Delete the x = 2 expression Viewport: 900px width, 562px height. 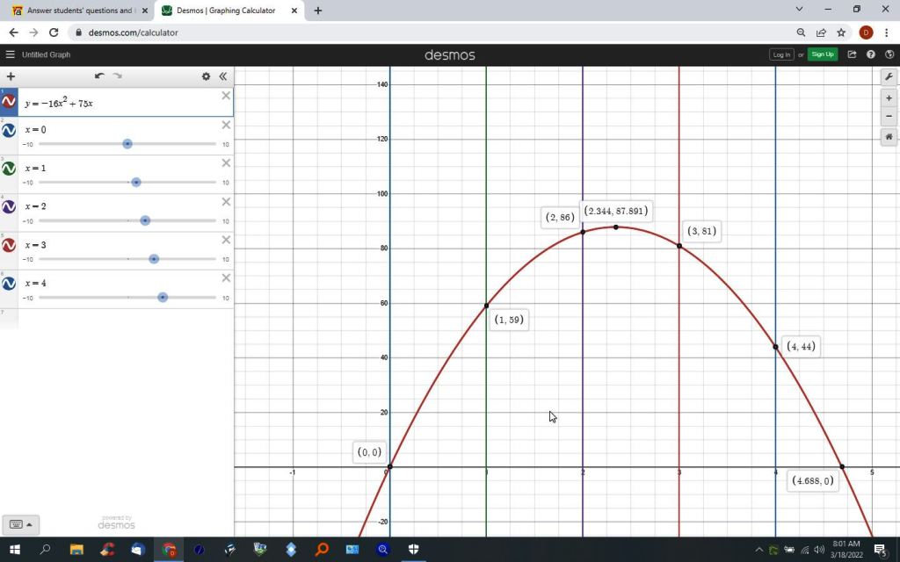point(226,202)
